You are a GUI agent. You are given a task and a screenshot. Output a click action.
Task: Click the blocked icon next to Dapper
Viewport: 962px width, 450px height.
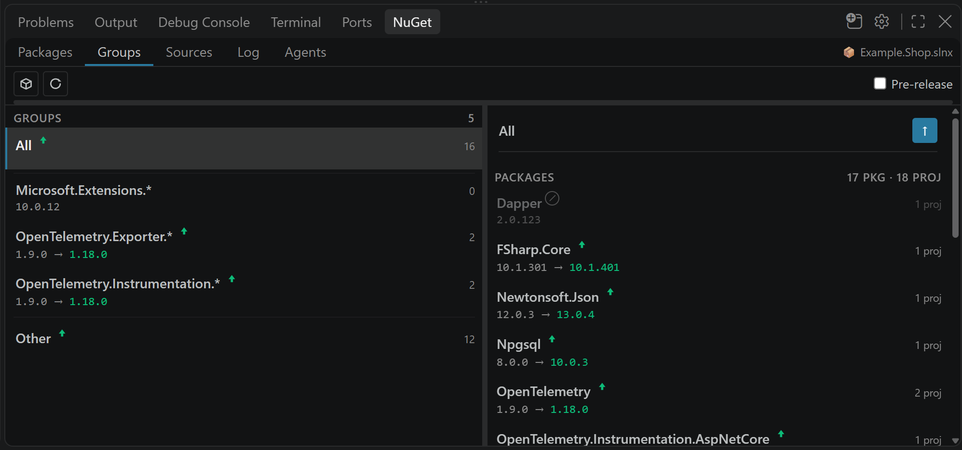click(552, 198)
